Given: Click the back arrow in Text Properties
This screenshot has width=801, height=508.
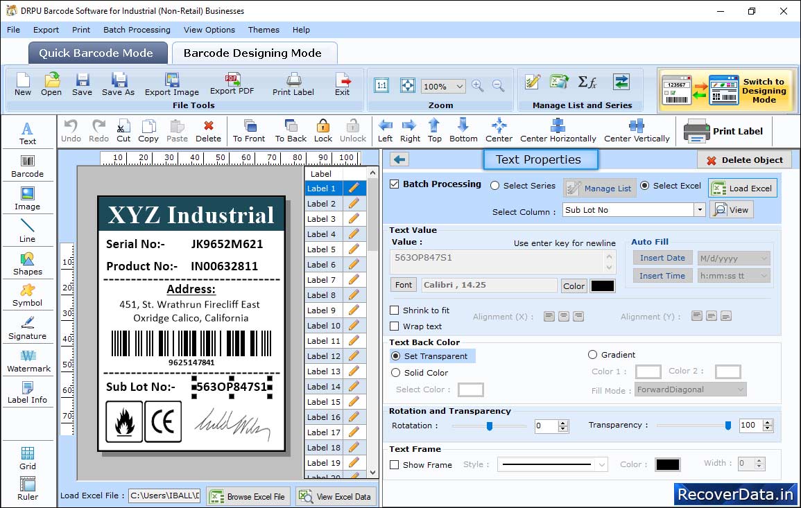Looking at the screenshot, I should [399, 160].
